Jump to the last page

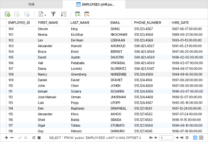[x=182, y=138]
